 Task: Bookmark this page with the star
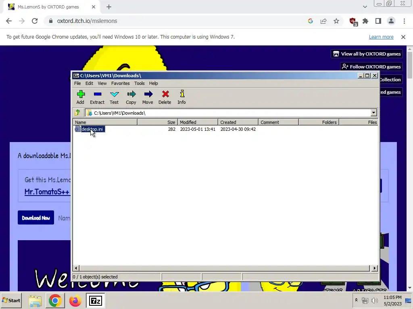[x=336, y=21]
